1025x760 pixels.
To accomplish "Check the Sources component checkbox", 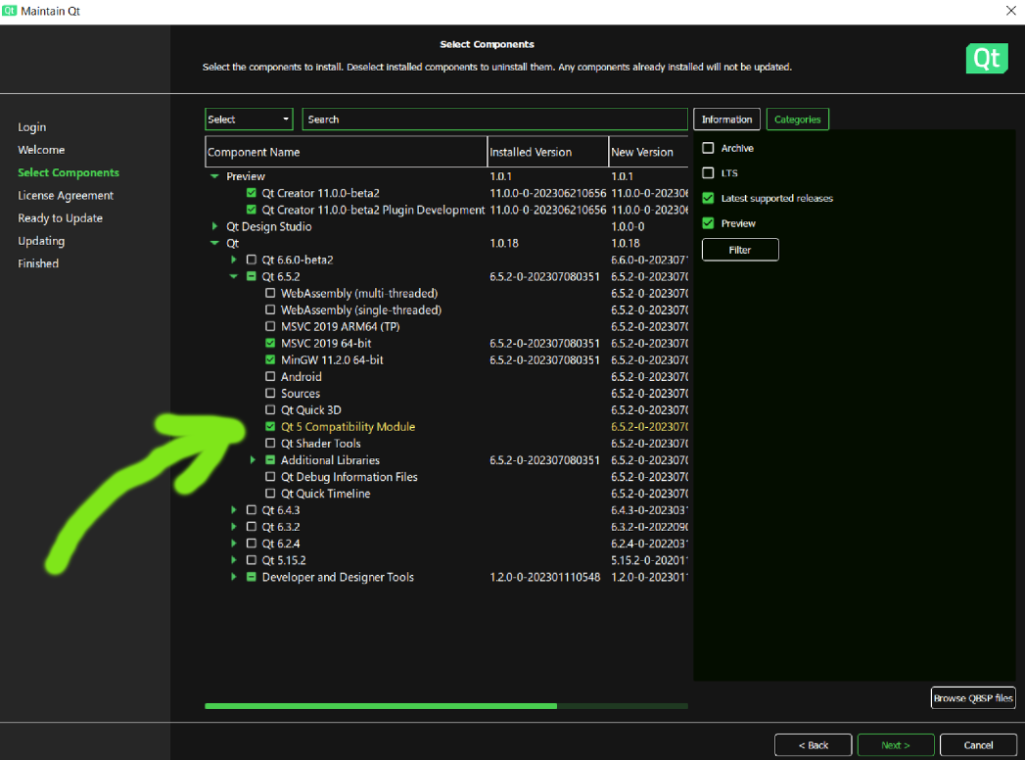I will (270, 393).
